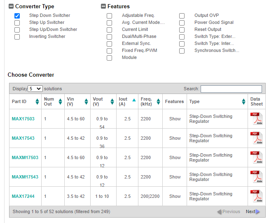Select the 200|2200 frequency cell
The height and width of the screenshot is (223, 269).
pos(150,196)
